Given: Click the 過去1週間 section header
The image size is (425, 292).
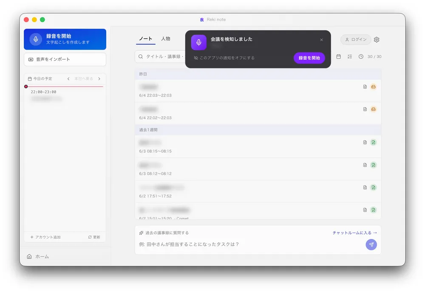Looking at the screenshot, I should tap(258, 130).
